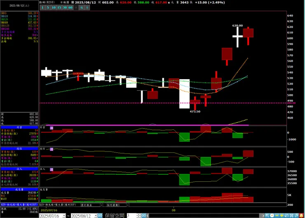Click the clock icon in bottom toolbar
The width and height of the screenshot is (305, 218).
pos(272,216)
